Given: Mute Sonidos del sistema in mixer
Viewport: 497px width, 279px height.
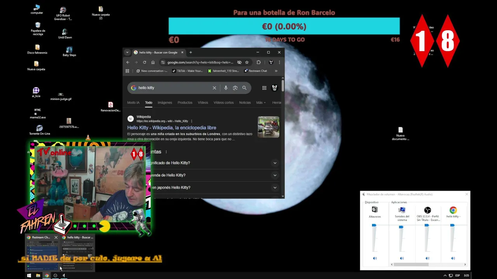Looking at the screenshot, I should tap(402, 258).
